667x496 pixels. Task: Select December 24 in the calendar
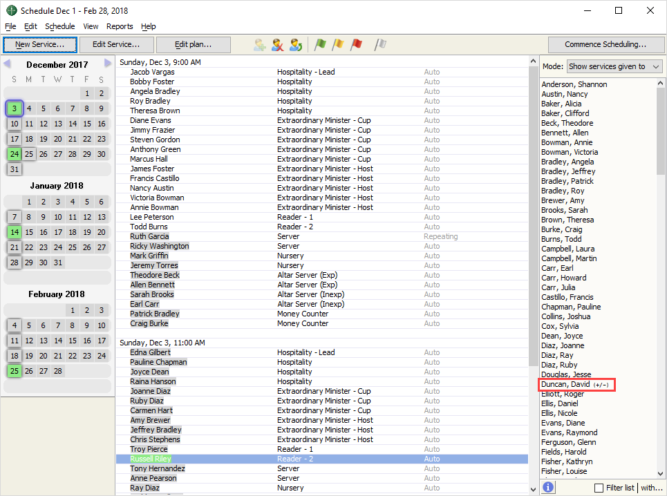[15, 154]
